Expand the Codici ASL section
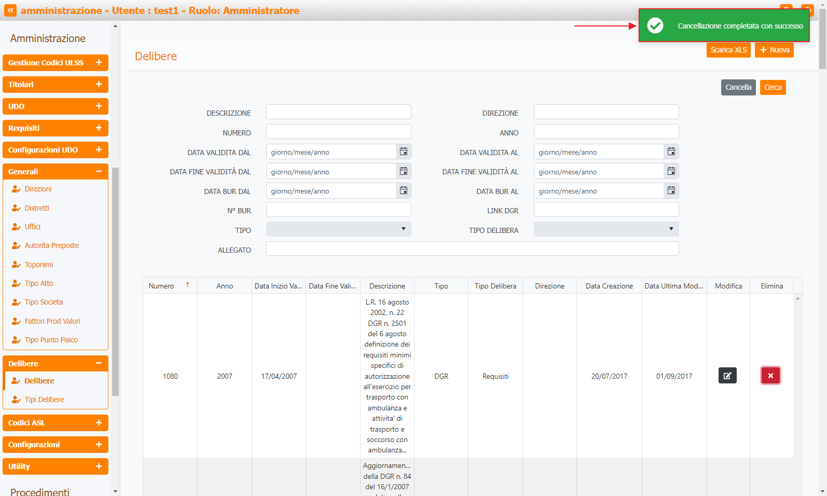The height and width of the screenshot is (496, 827). [56, 423]
